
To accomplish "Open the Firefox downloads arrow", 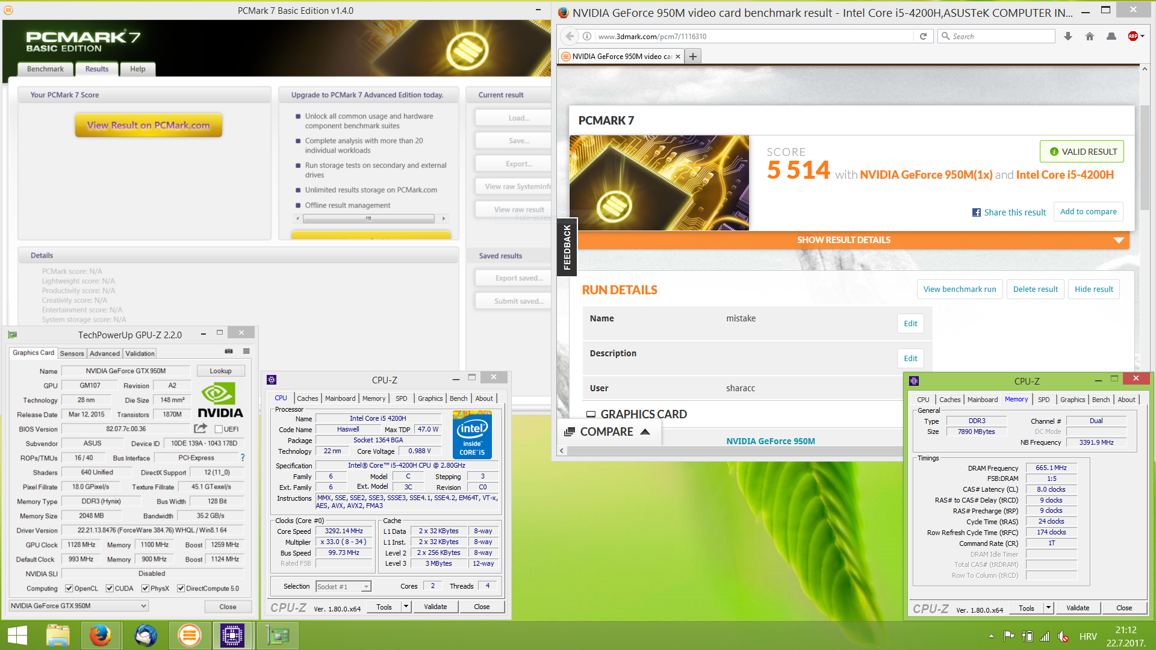I will pos(1068,36).
